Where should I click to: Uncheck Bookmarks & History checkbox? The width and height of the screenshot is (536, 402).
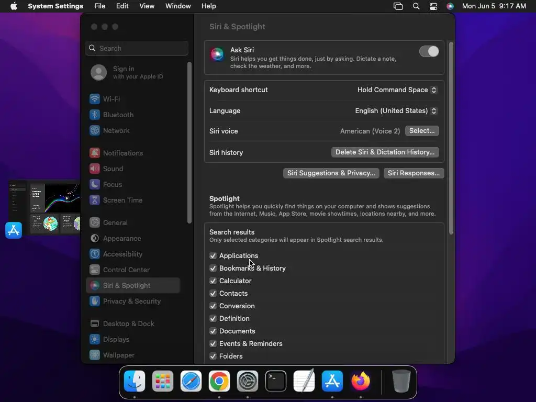(213, 269)
